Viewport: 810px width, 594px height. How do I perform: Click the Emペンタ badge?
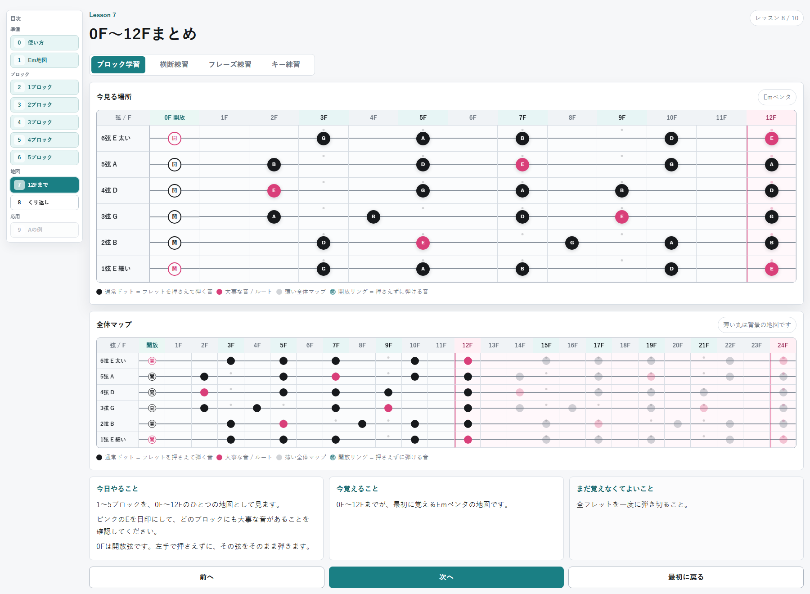[x=777, y=97]
